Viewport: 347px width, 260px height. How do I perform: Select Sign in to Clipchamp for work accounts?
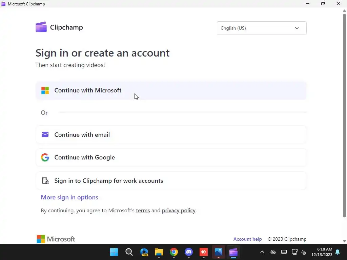coord(171,181)
